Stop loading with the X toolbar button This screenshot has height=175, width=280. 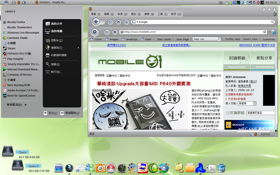(x=119, y=22)
